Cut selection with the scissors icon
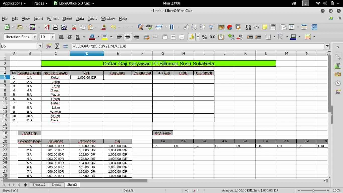This screenshot has height=193, width=343. click(74, 27)
